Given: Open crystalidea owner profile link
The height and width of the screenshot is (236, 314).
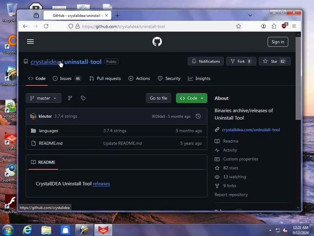Looking at the screenshot, I should click(x=45, y=62).
